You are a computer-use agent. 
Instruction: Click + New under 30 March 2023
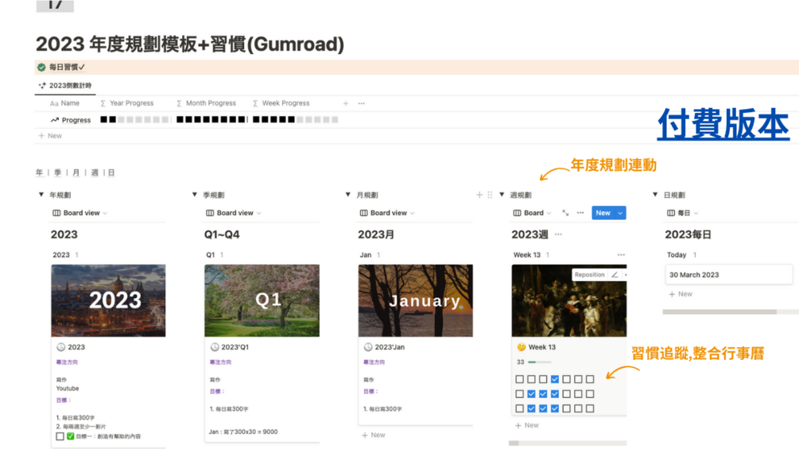681,294
